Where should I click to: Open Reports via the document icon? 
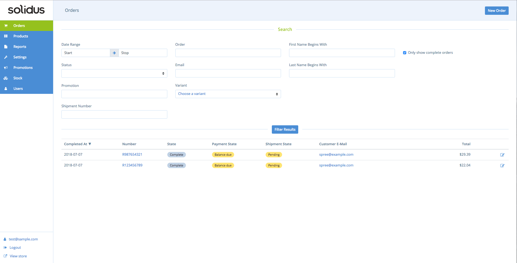point(6,47)
